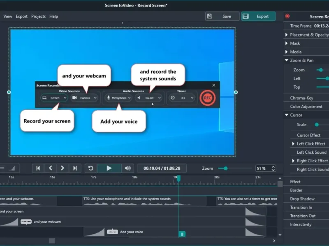
Task: Click the pause marker icon on the timeline playhead
Action: coord(182,234)
